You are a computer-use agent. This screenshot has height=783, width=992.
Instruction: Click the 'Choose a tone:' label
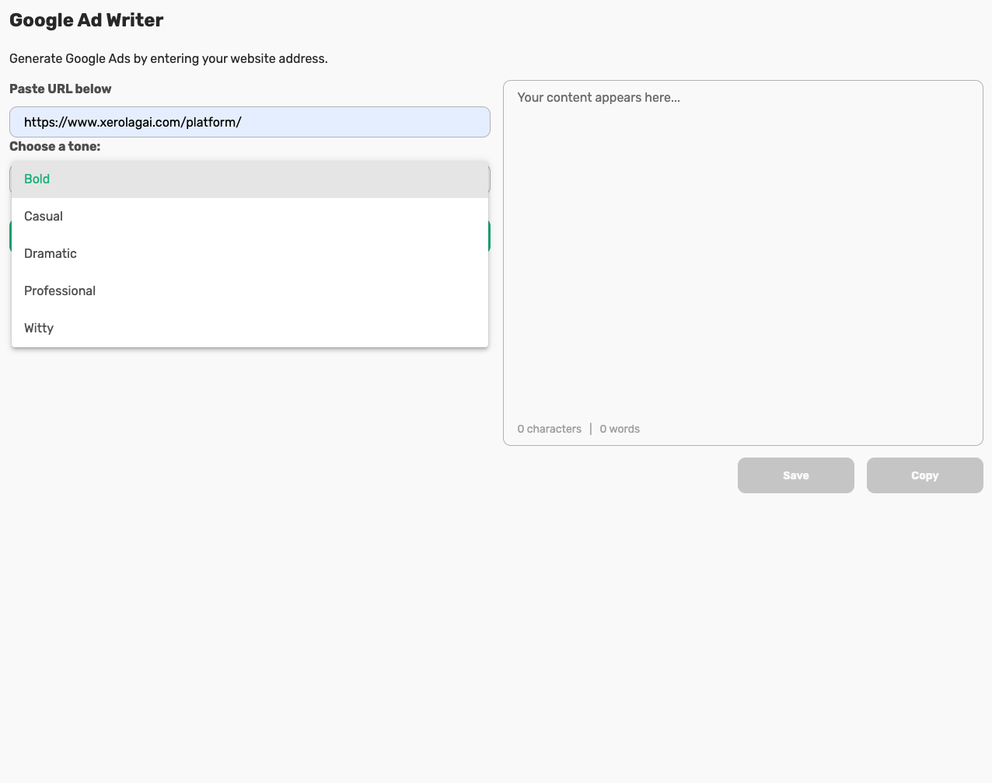(55, 147)
